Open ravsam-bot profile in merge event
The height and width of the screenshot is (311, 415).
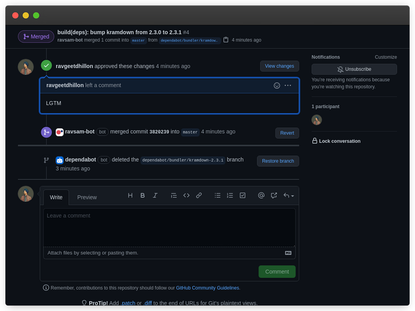coord(80,131)
